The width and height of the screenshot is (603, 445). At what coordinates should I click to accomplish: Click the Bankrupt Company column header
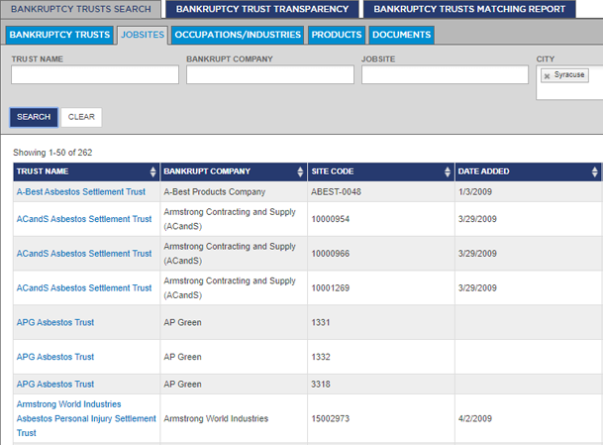234,171
